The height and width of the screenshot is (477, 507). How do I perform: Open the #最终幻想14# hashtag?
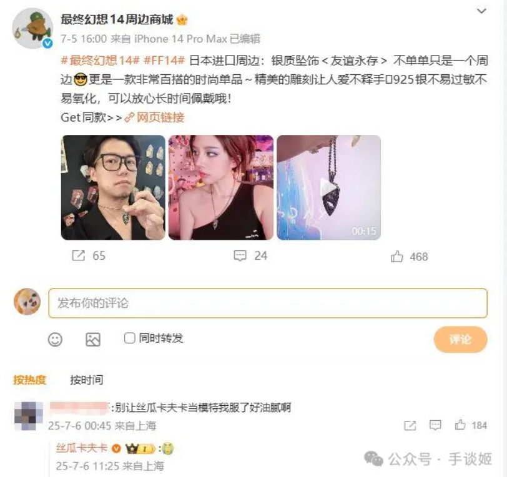(101, 61)
